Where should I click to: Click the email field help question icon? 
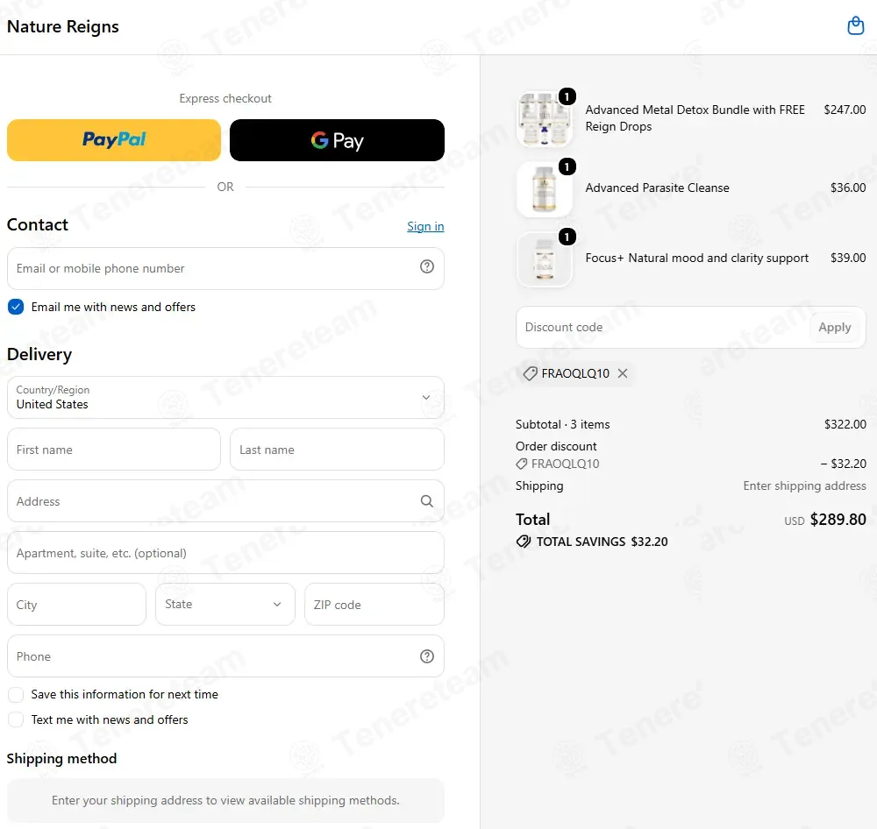coord(427,266)
